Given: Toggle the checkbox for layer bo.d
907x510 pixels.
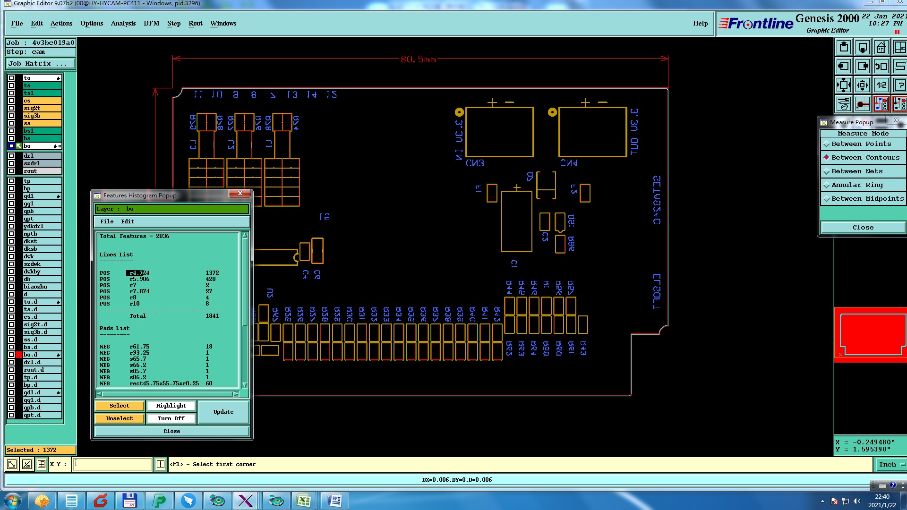Looking at the screenshot, I should pyautogui.click(x=11, y=355).
